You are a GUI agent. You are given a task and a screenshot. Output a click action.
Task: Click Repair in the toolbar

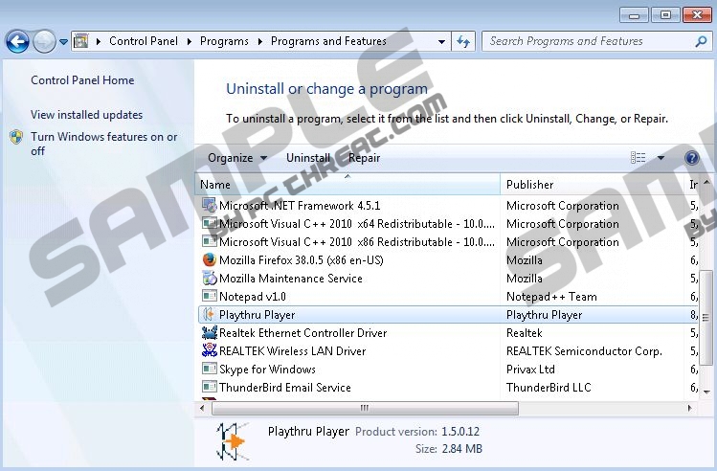pos(364,158)
